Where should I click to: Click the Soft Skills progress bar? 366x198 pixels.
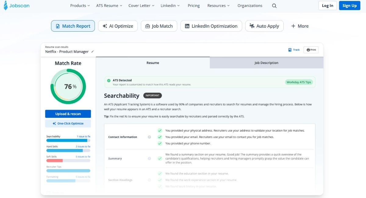coord(68,161)
